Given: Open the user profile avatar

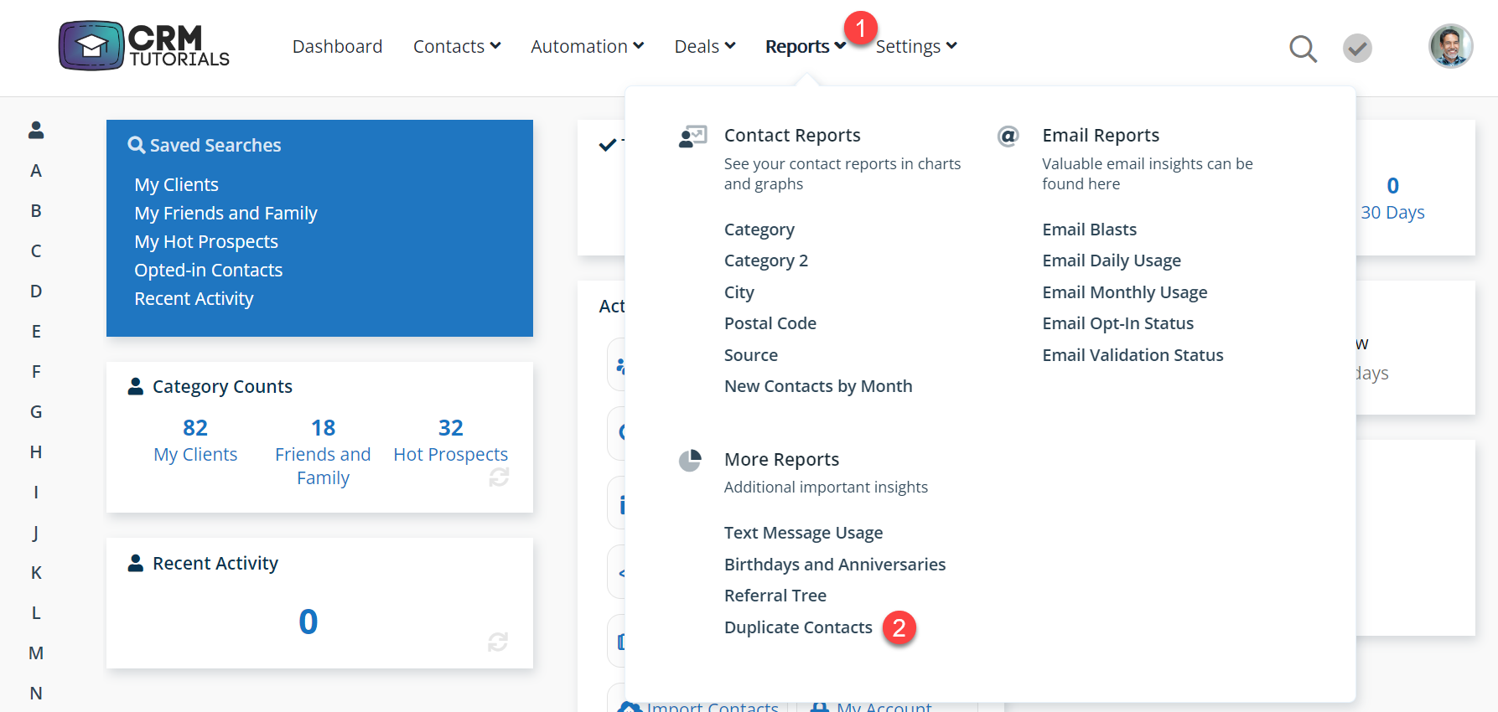Looking at the screenshot, I should [x=1450, y=46].
